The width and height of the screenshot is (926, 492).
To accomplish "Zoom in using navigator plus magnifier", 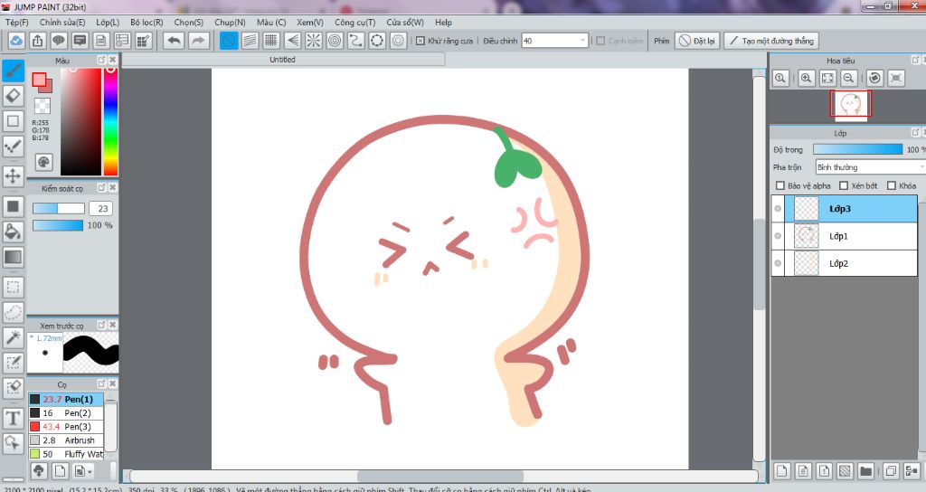I will (x=806, y=78).
